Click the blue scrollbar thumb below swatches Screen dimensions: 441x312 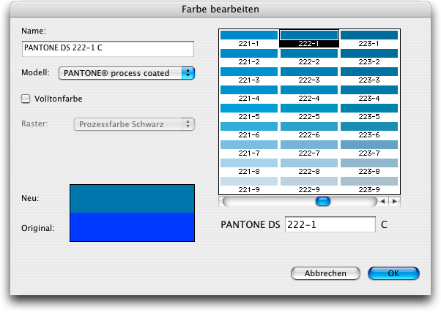pos(323,201)
